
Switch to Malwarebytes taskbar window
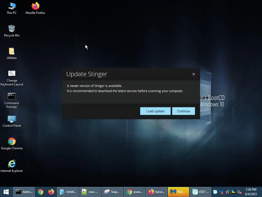click(178, 192)
